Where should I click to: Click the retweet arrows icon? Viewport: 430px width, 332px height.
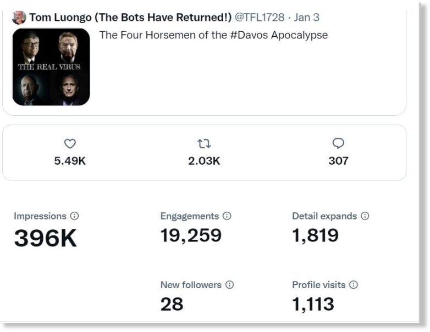(x=204, y=144)
